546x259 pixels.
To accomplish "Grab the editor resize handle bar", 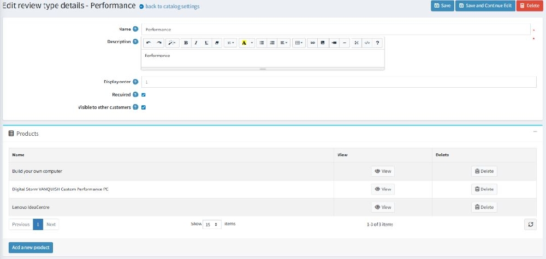I will pos(263,69).
